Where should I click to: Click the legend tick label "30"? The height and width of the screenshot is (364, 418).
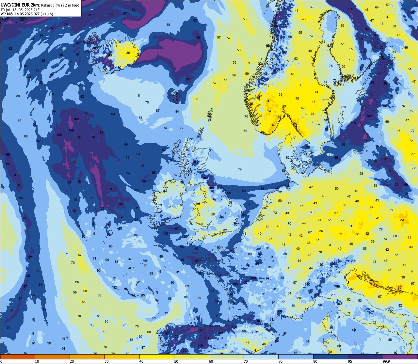tap(106, 361)
